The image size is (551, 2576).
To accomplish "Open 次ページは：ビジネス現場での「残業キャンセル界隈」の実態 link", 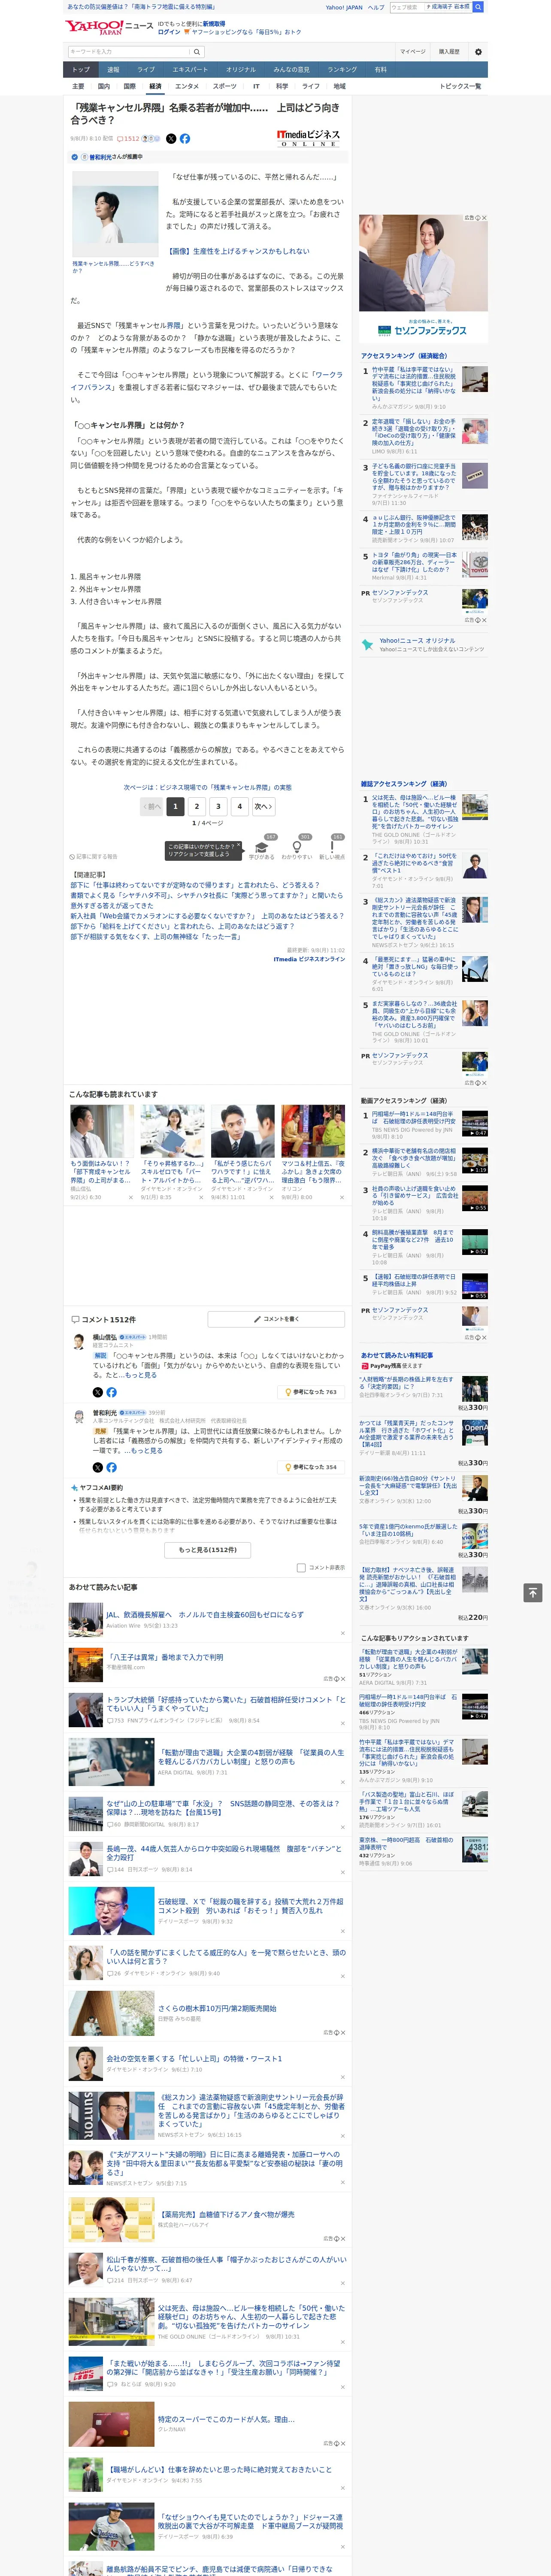I will tap(208, 787).
